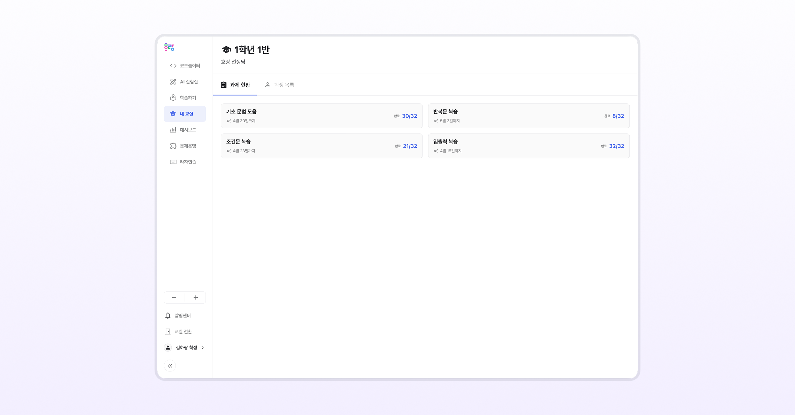Click the 김하랑 학생 avatar icon
The height and width of the screenshot is (415, 795).
click(x=168, y=347)
